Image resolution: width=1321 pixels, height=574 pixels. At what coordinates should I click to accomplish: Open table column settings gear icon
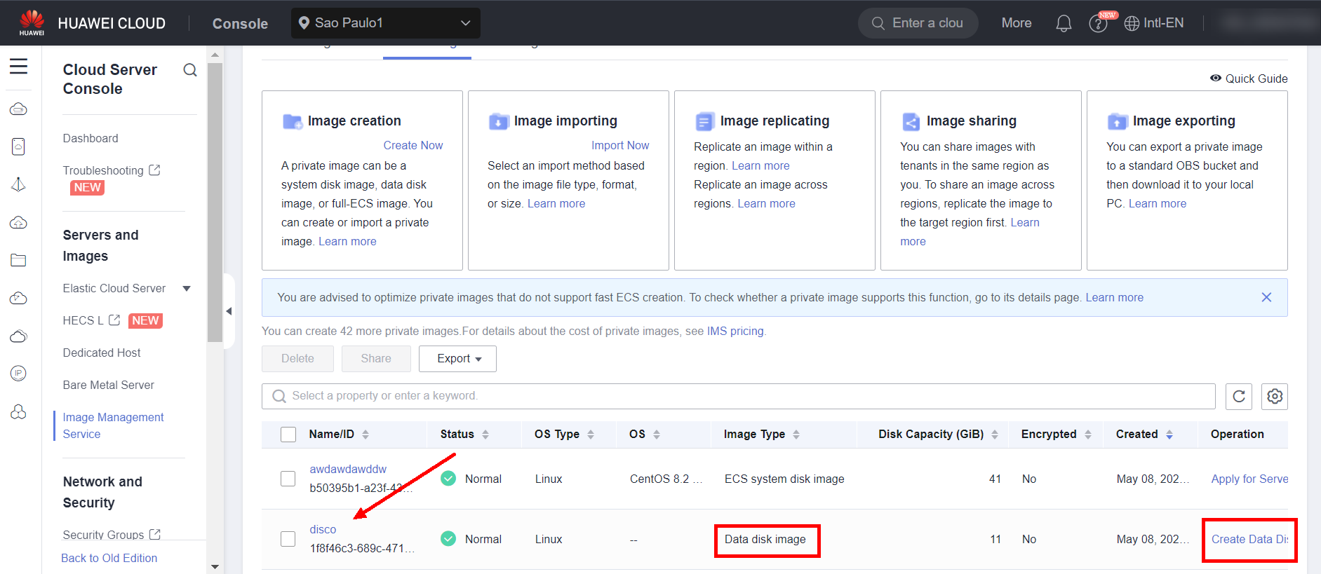(x=1275, y=397)
